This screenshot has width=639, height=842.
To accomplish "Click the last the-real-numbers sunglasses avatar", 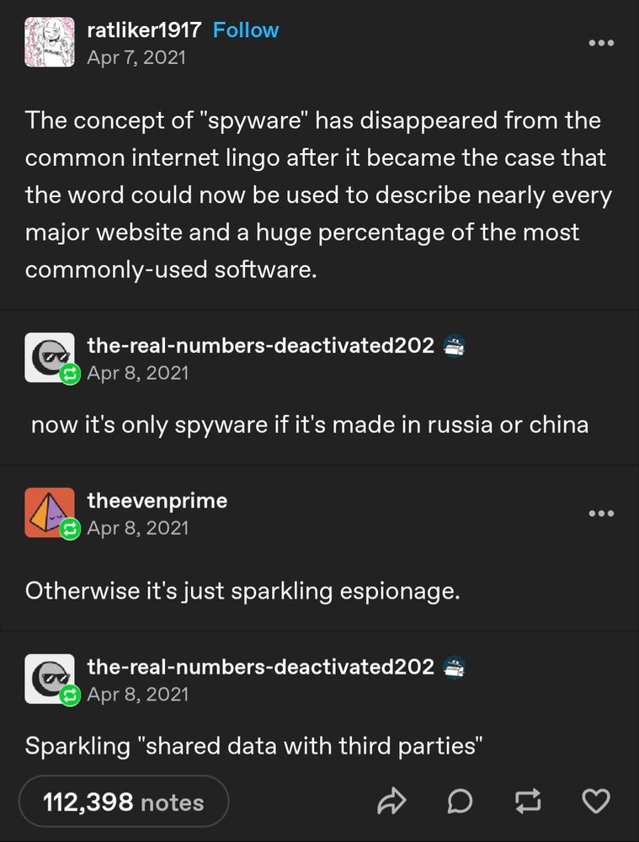I will [50, 679].
